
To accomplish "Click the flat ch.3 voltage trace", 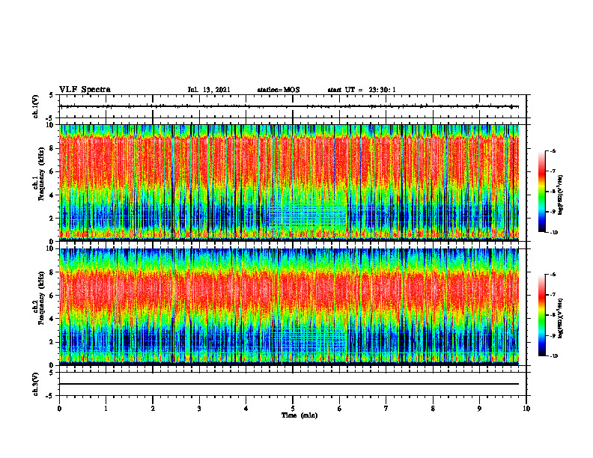I will pyautogui.click(x=289, y=384).
